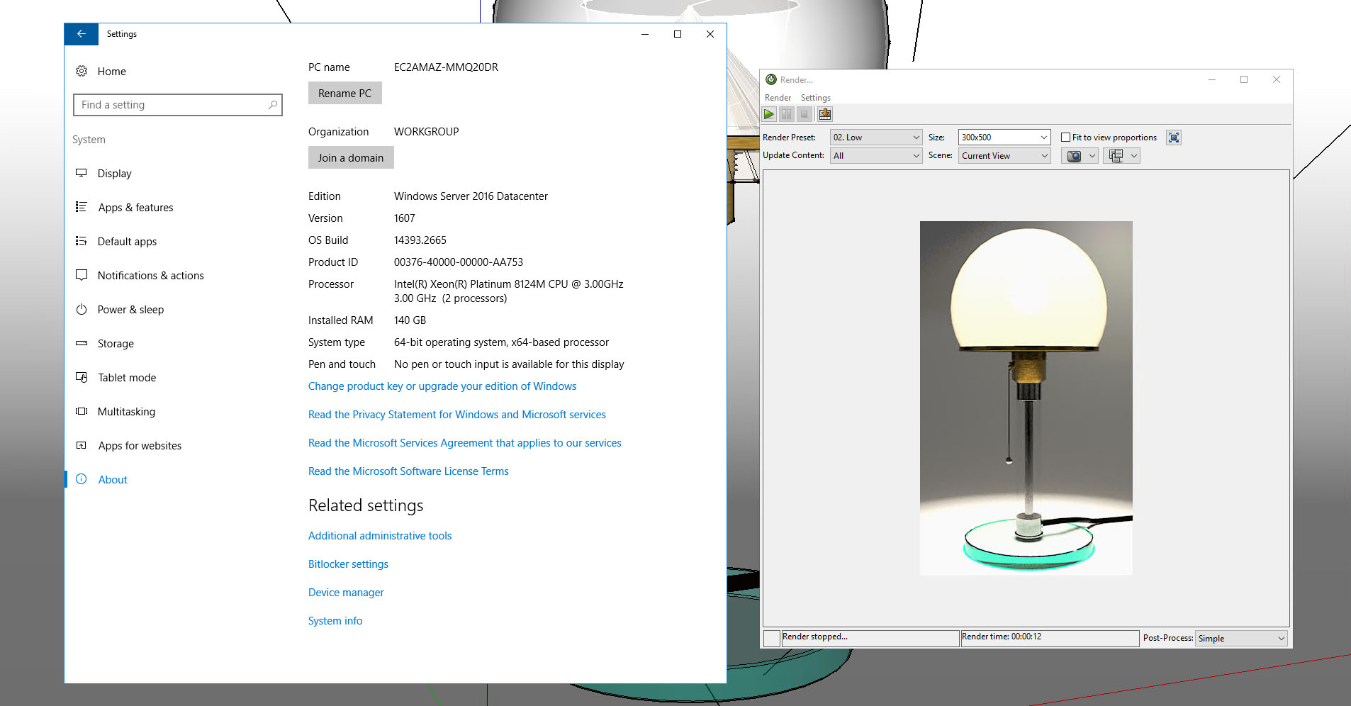Open the Microsoft Services Agreement link

pyautogui.click(x=465, y=443)
